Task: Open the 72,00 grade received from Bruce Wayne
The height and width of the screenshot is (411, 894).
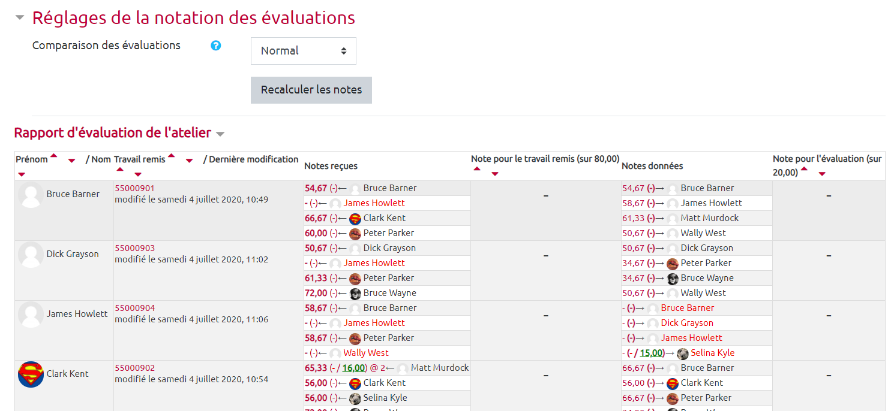Action: (316, 293)
